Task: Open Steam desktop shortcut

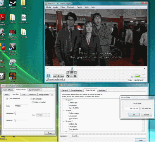Action: tap(13, 4)
